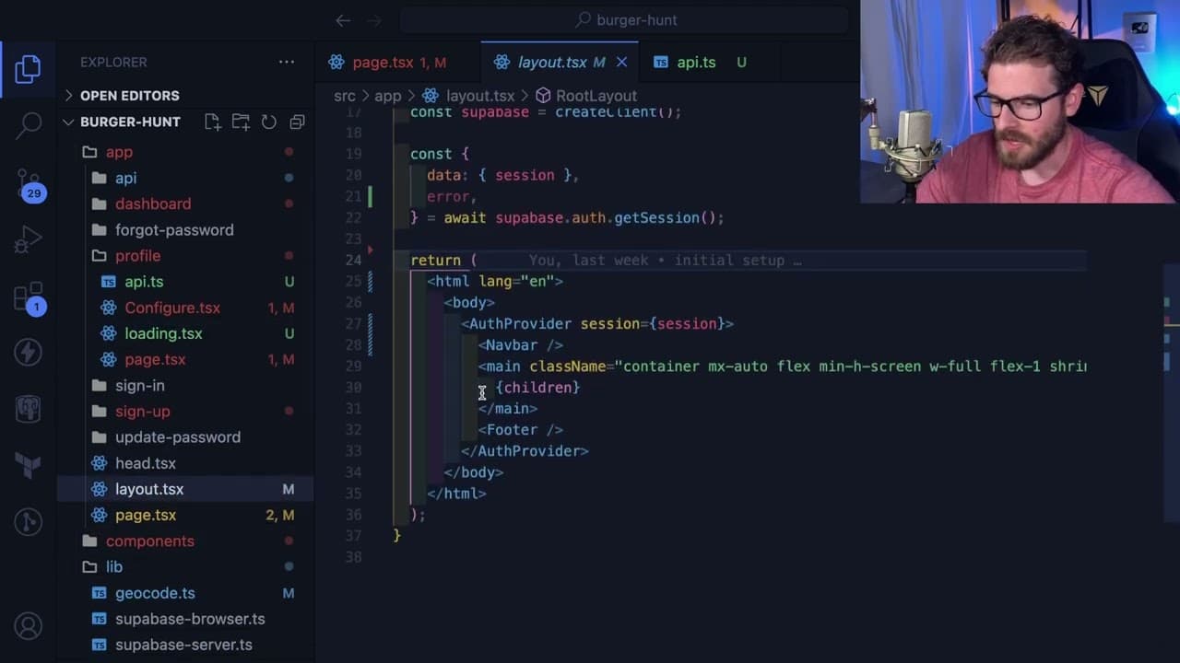Open supabase-server.ts file
1180x663 pixels.
[x=185, y=645]
